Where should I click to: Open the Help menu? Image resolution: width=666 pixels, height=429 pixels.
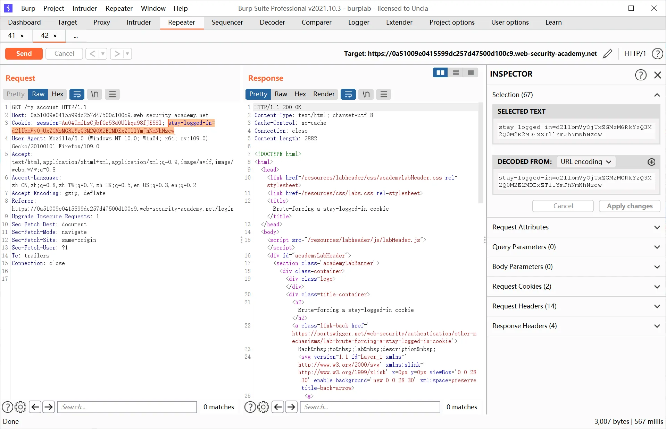[181, 8]
